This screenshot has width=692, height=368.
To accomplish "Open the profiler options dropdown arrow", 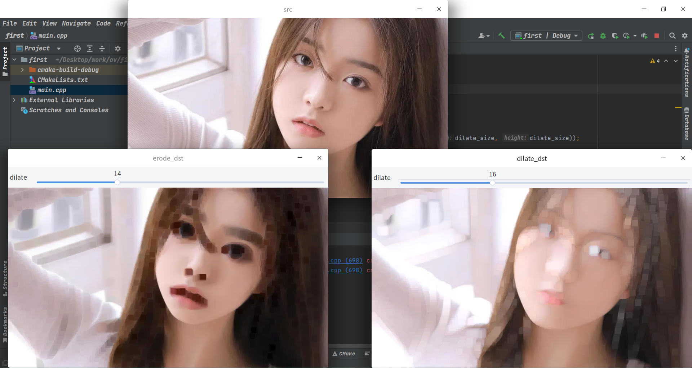I will (x=635, y=36).
